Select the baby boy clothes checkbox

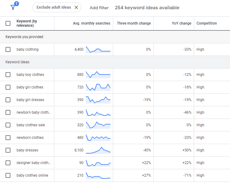coord(8,75)
